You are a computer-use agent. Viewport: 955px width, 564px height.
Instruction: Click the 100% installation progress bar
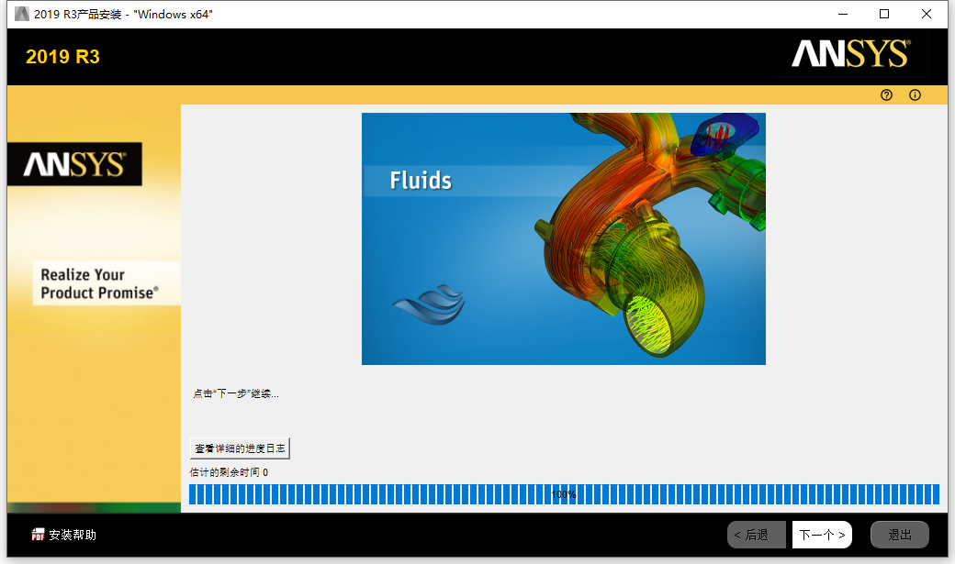(x=564, y=494)
